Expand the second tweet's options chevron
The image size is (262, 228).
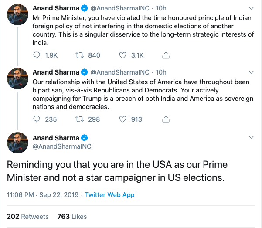(x=251, y=72)
